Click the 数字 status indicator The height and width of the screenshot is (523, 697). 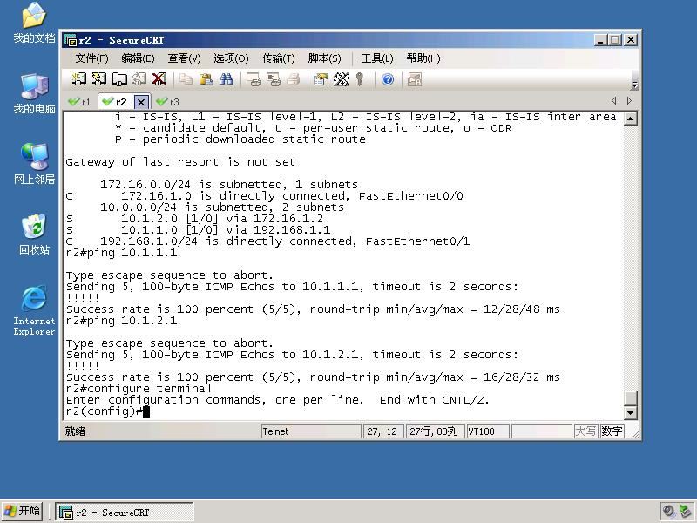coord(612,431)
